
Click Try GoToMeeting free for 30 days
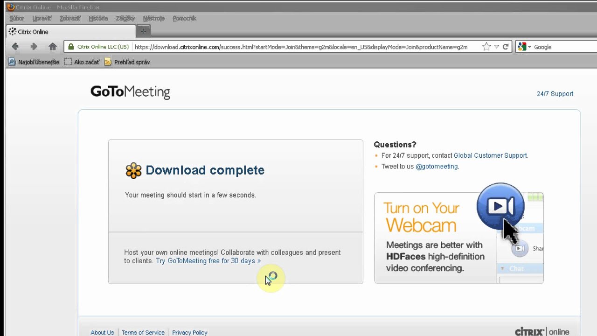coord(208,261)
